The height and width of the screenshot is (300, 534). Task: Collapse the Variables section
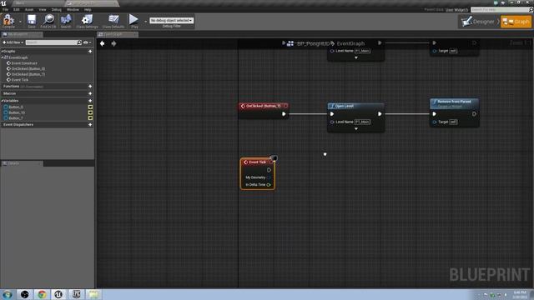[x=3, y=101]
